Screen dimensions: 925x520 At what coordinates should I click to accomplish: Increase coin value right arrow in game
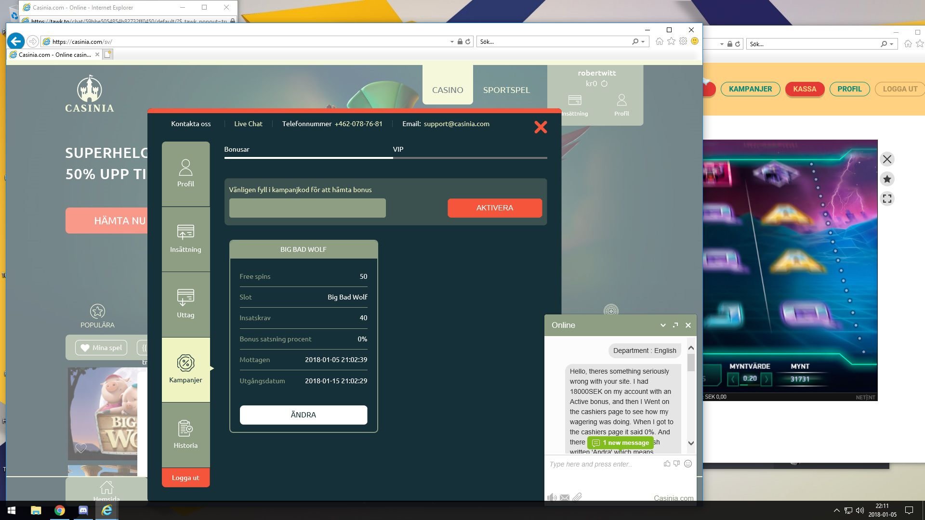pyautogui.click(x=766, y=379)
